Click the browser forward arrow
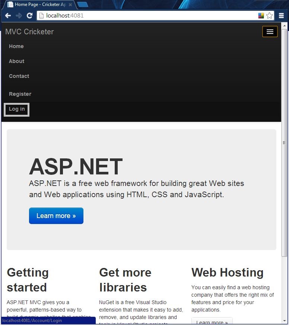Viewport: 289px width, 325px height. tap(19, 16)
